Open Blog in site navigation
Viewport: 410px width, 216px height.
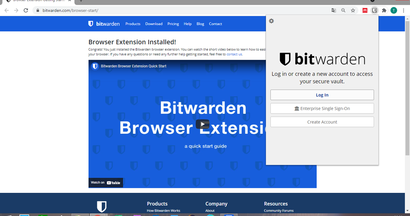[x=200, y=24]
